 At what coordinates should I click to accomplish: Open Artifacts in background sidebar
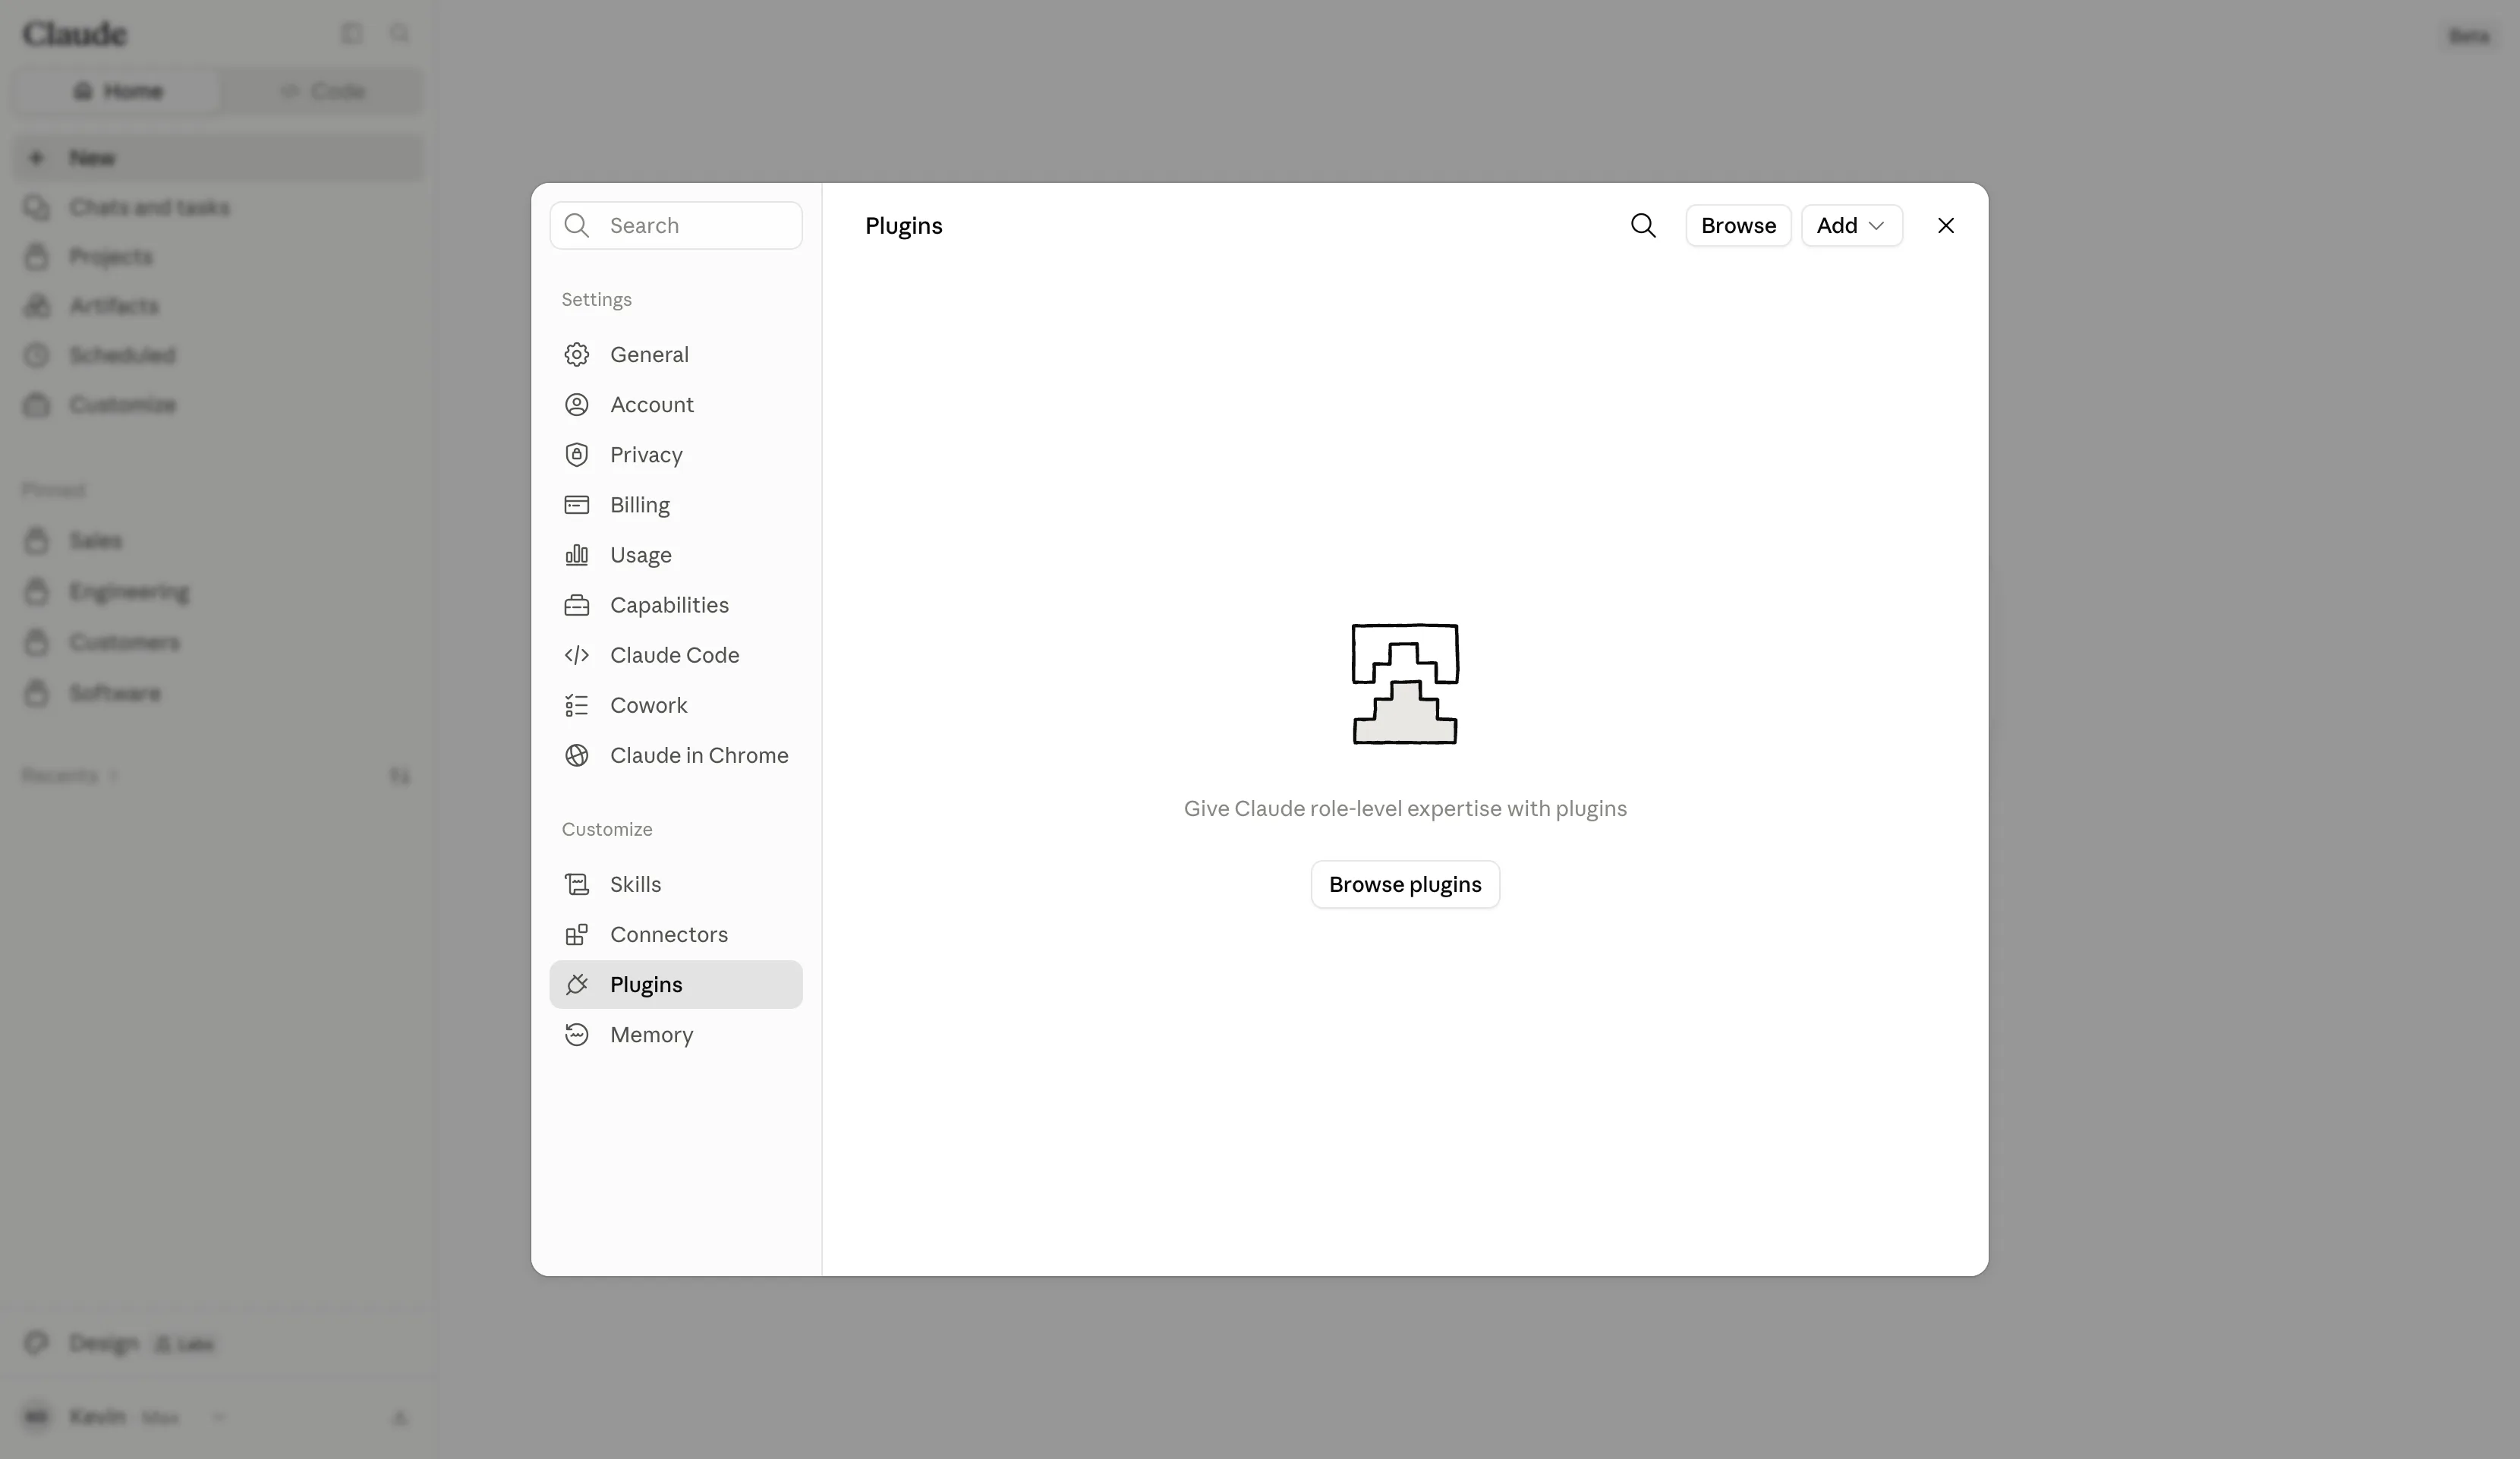(x=218, y=305)
